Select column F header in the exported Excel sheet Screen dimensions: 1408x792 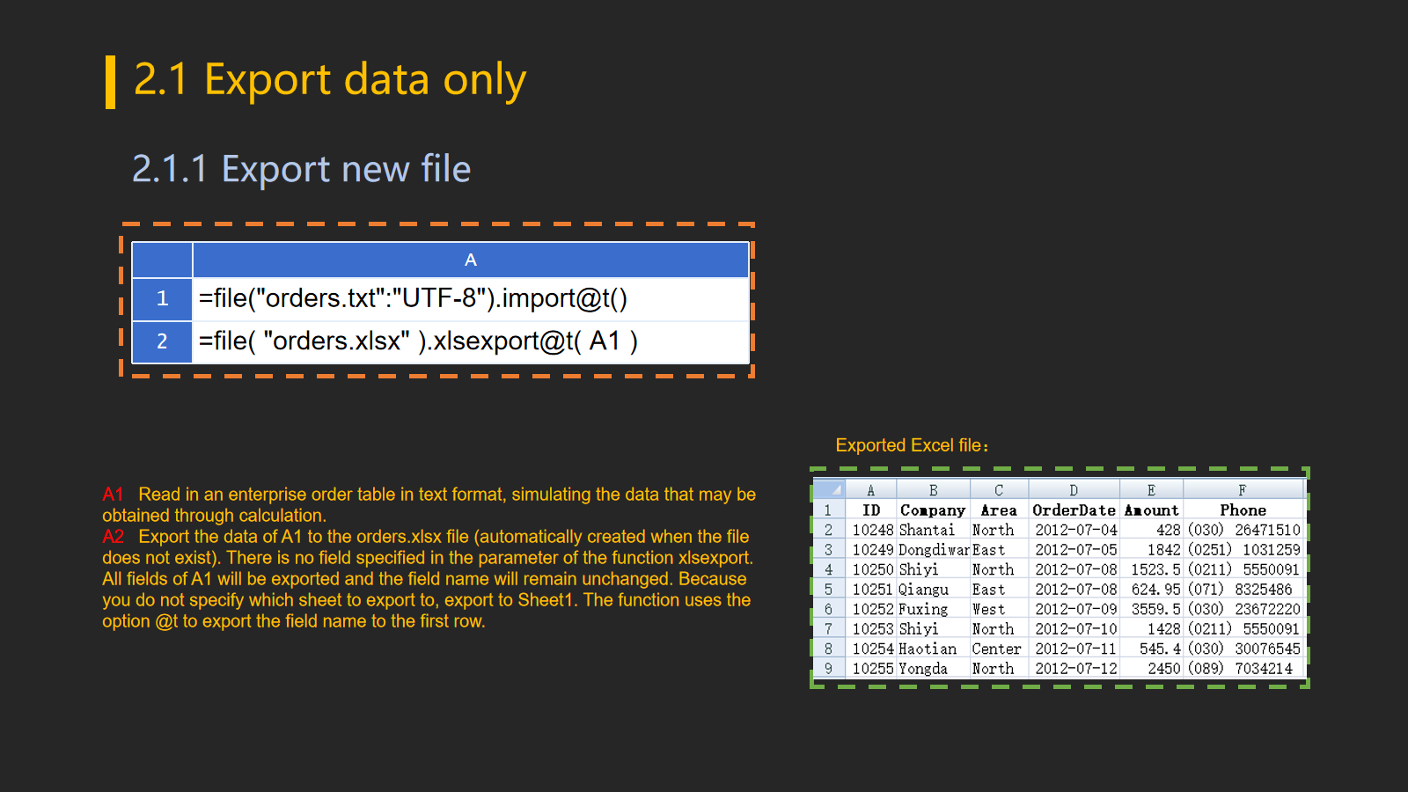1242,490
